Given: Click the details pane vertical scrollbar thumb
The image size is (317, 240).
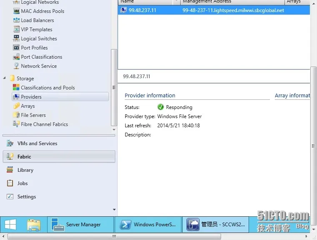Looking at the screenshot, I should [313, 146].
